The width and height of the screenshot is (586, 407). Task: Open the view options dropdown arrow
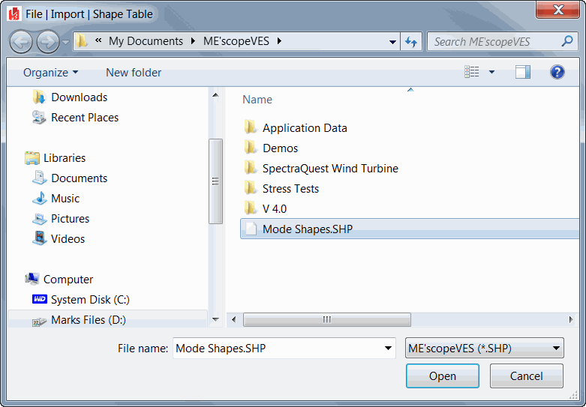point(491,72)
